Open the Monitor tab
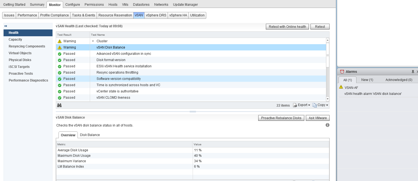Viewport: 418px width, 181px height. [x=55, y=5]
